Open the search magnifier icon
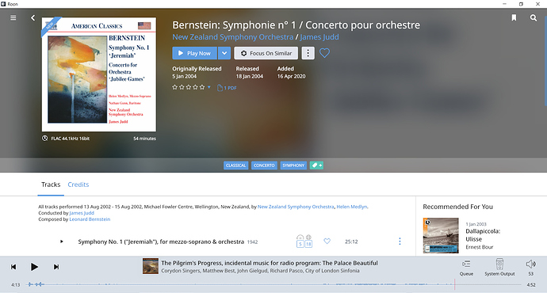Screen dimensions: 547x293 534,17
